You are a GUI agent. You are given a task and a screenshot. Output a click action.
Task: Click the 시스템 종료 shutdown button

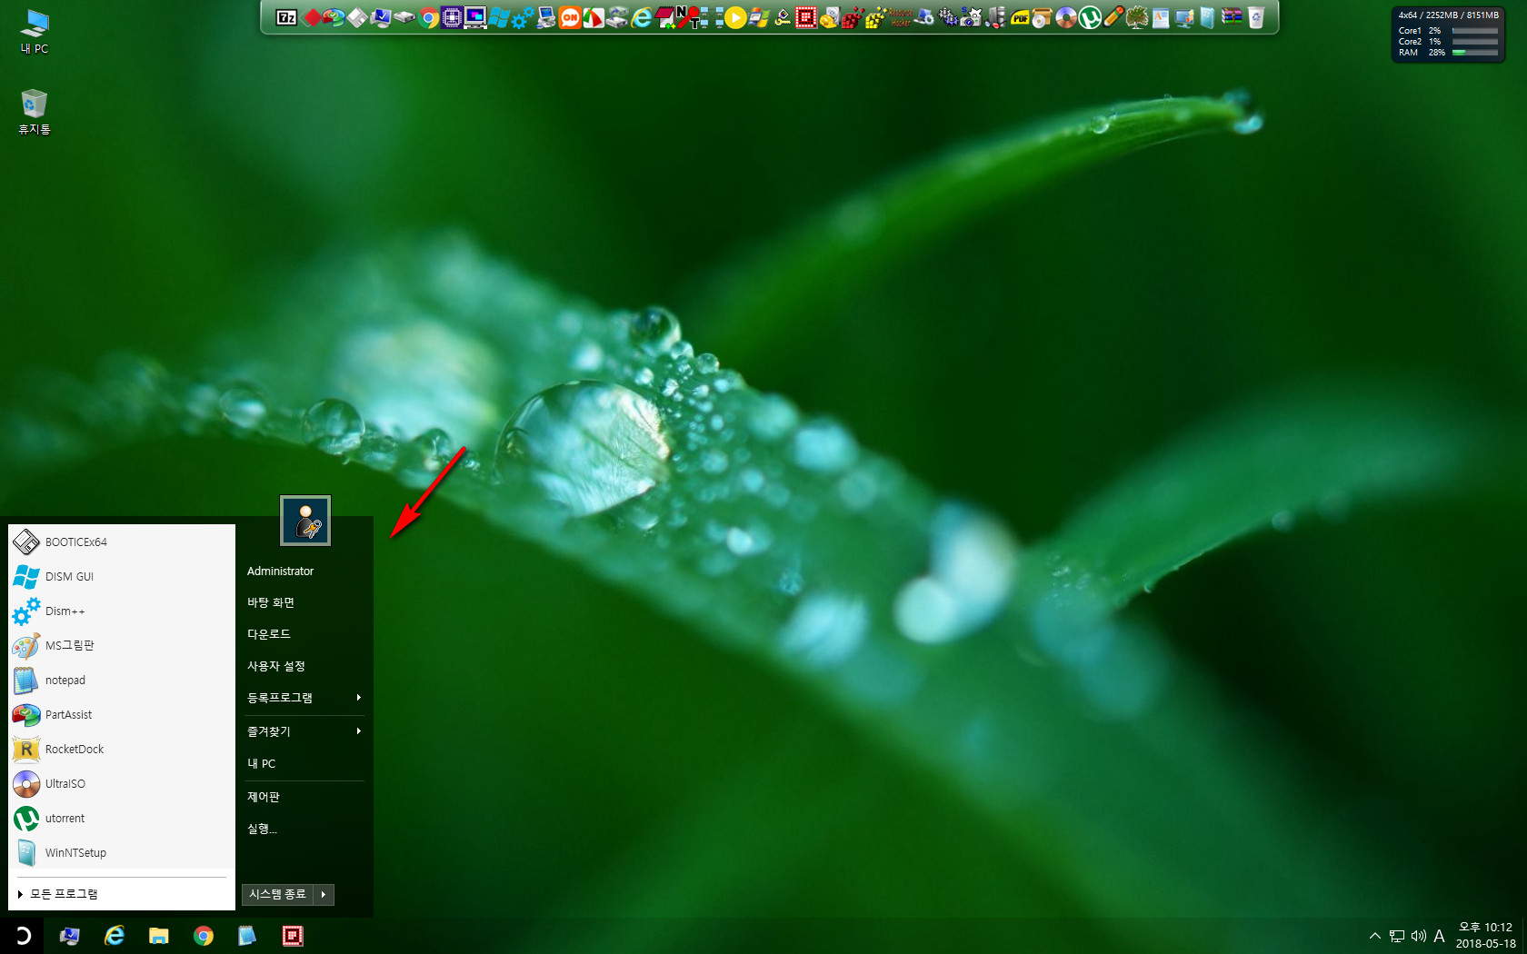coord(278,895)
